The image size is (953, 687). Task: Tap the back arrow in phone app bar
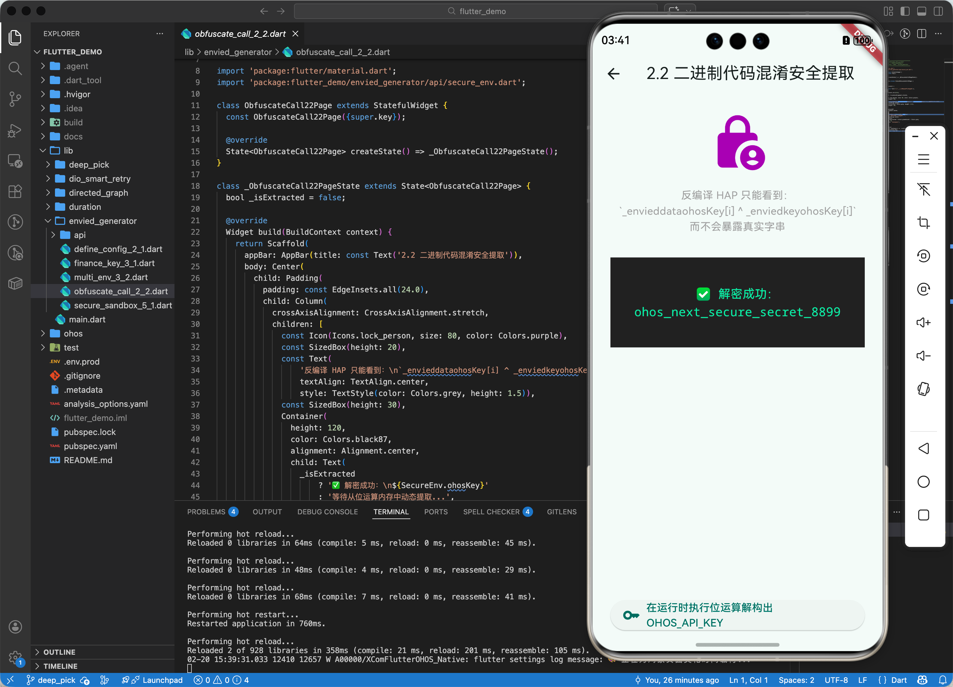tap(614, 74)
